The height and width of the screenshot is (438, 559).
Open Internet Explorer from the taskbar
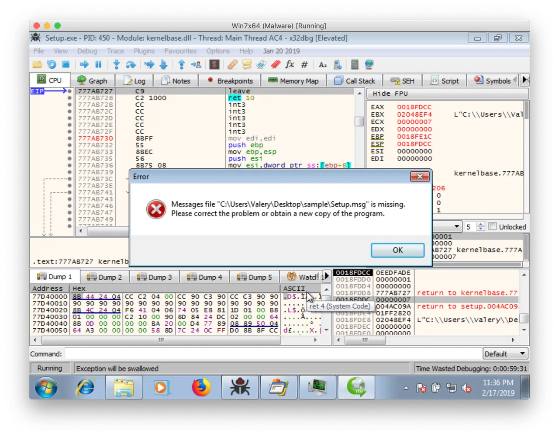coord(86,387)
